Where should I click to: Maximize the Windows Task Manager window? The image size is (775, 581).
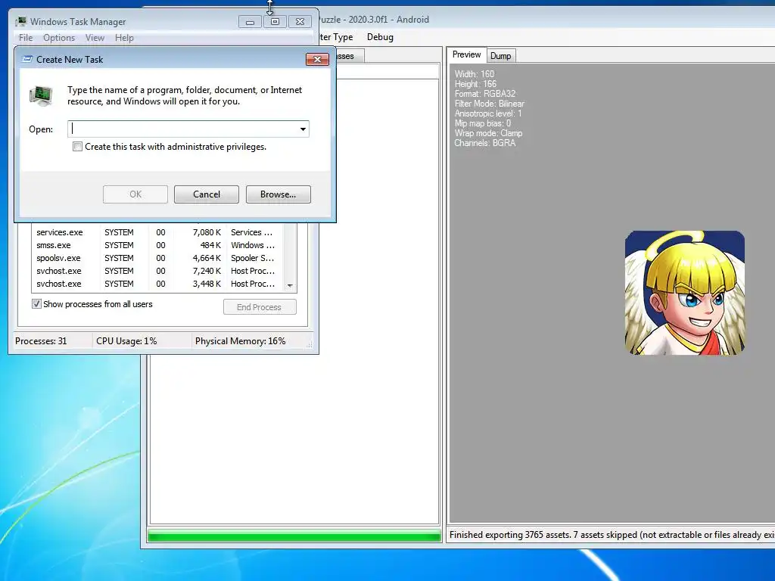(x=275, y=22)
